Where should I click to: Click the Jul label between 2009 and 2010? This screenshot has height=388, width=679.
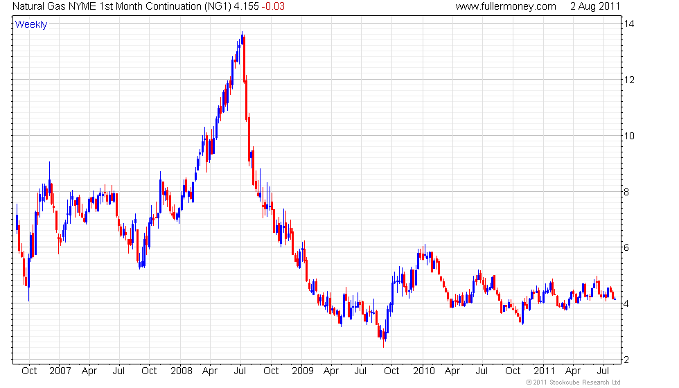(x=360, y=371)
